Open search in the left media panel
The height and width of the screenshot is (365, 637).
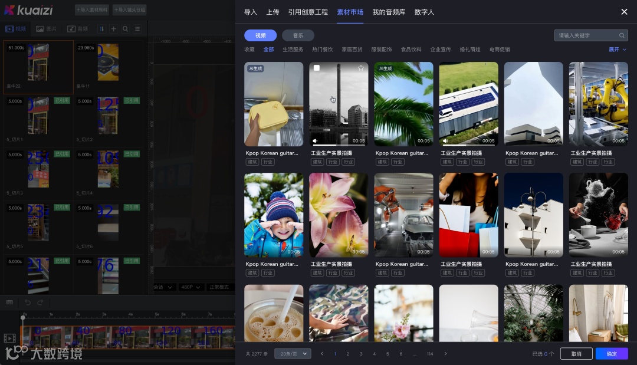[124, 28]
